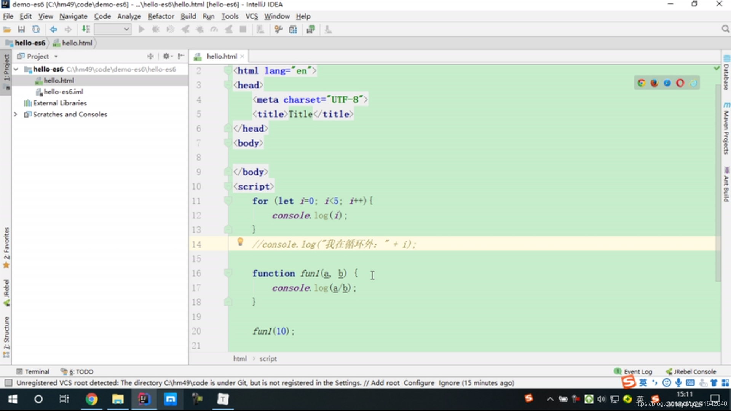Screen dimensions: 731x411
Task: Click the Save All toolbar icon
Action: (21, 30)
